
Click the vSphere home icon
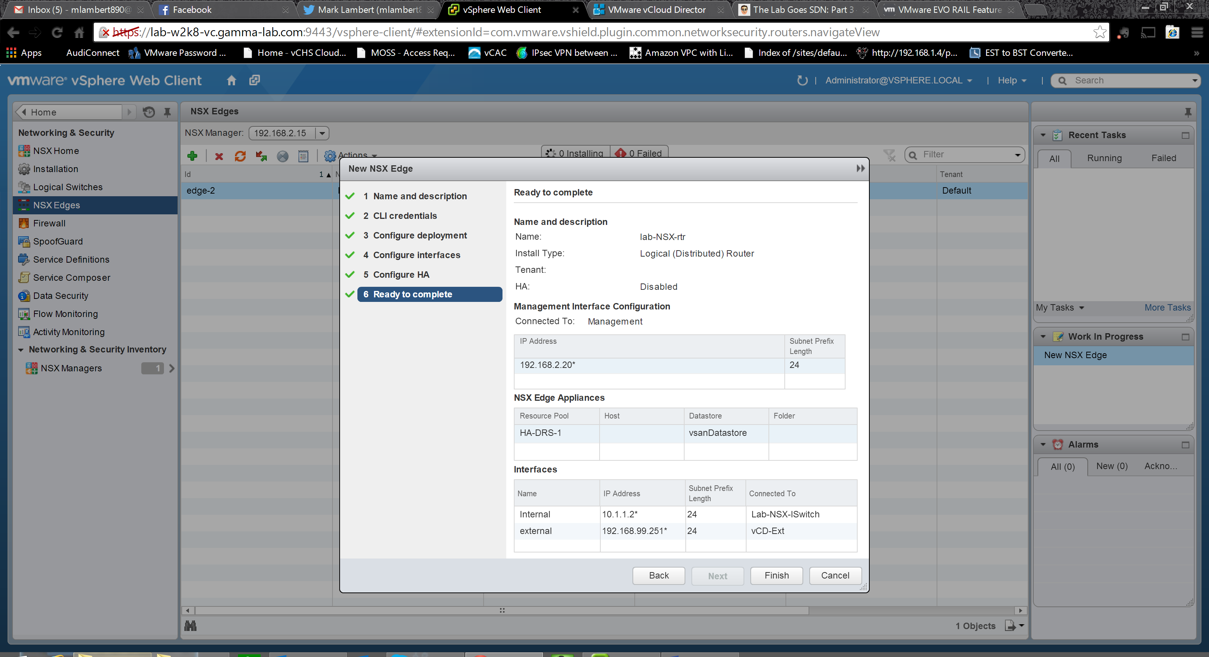point(231,80)
